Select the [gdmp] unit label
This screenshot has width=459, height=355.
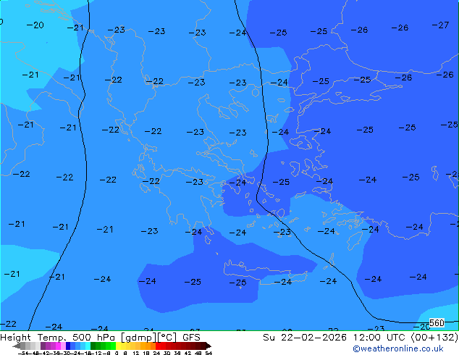tap(139, 338)
